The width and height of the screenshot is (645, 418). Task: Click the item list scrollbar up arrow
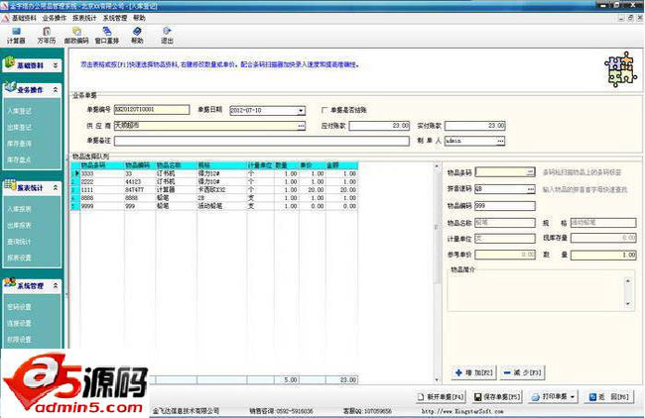pyautogui.click(x=437, y=165)
